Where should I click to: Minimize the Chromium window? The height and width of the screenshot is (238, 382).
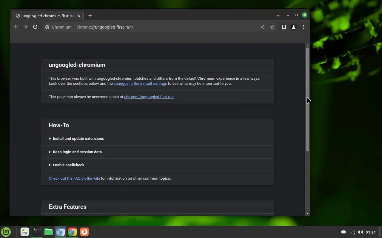(288, 15)
